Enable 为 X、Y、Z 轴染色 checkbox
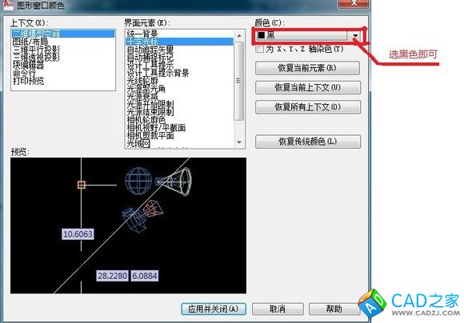Image resolution: width=464 pixels, height=323 pixels. point(259,49)
